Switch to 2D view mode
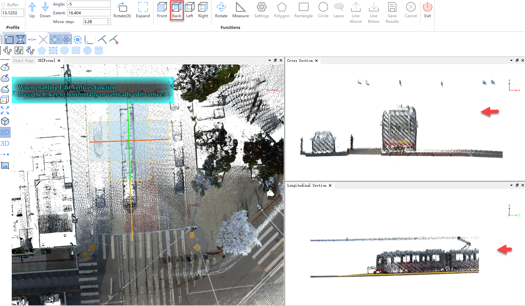Image resolution: width=525 pixels, height=306 pixels. 5,132
